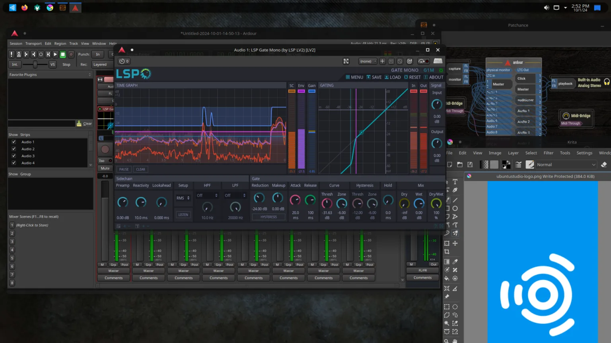Click SAVE in the LSP plugin header

(374, 77)
